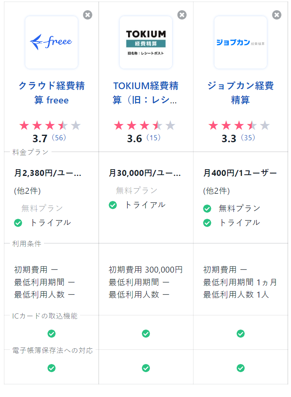Screen dimensions: 291x397
Task: Open the 35 reviews count for ジョブカン
Action: point(247,138)
